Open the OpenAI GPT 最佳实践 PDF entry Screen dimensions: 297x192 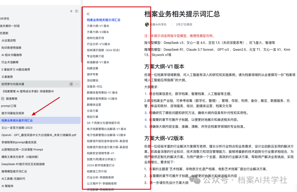tap(39, 135)
